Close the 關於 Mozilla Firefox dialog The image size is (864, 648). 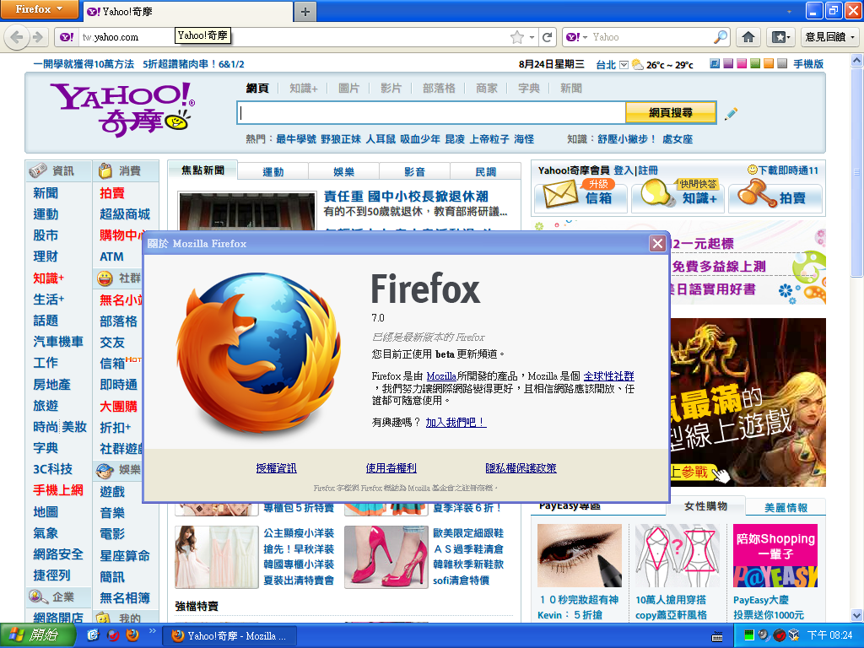[657, 243]
